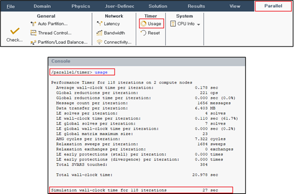The height and width of the screenshot is (194, 294).
Task: Open Connectivity... label
Action: click(118, 42)
